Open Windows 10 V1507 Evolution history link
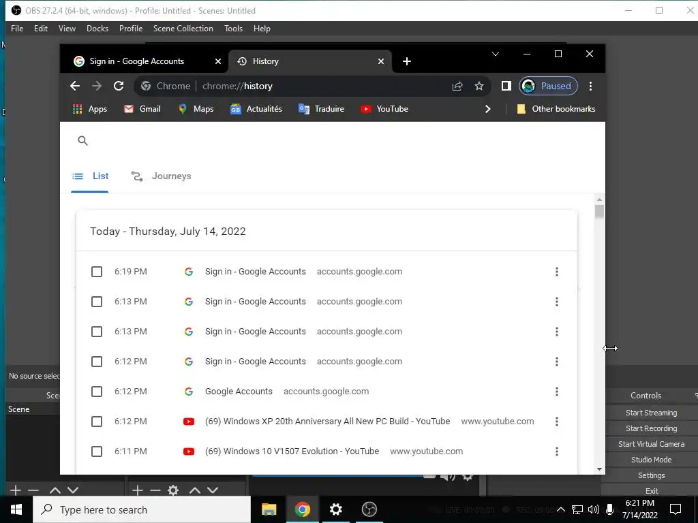This screenshot has height=523, width=698. point(292,451)
